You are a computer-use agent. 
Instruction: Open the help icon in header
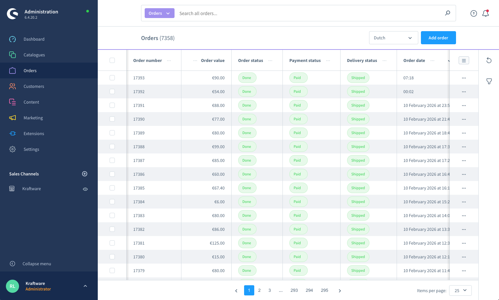[473, 13]
